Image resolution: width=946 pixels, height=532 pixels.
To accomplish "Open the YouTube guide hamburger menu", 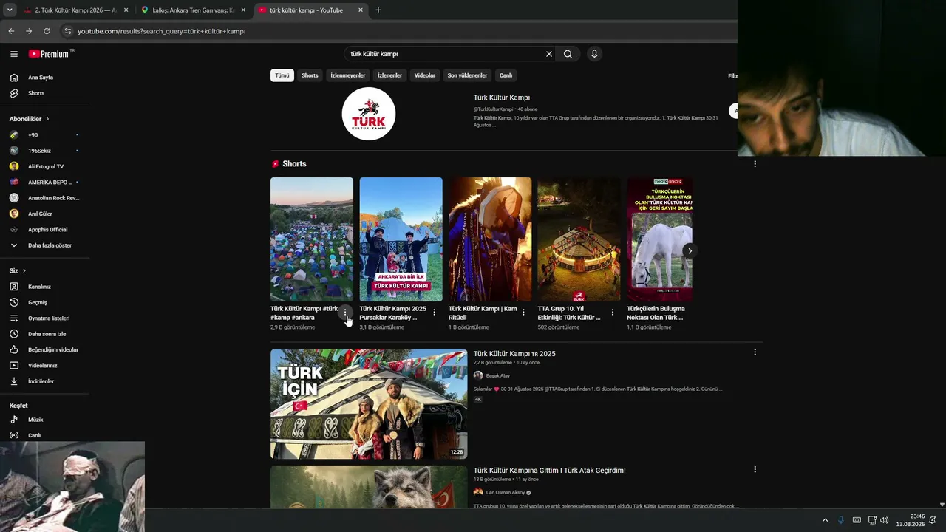I will (14, 54).
